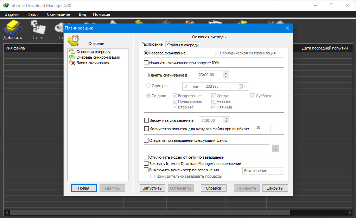This screenshot has width=356, height=218.
Task: Switch to the Расписание tab
Action: [x=152, y=44]
